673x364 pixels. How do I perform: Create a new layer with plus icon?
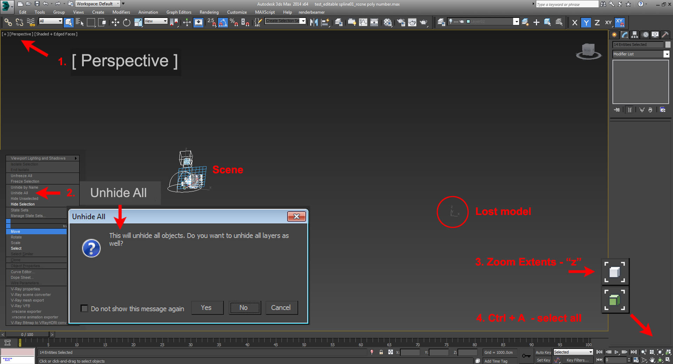pyautogui.click(x=536, y=22)
